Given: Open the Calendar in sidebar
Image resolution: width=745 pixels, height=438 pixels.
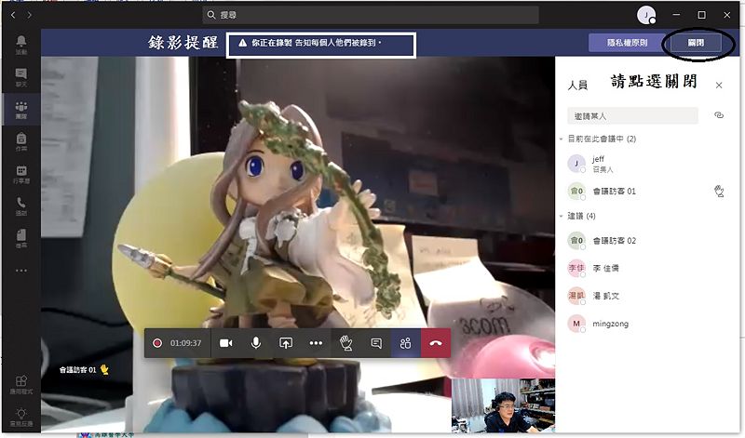Looking at the screenshot, I should (21, 174).
